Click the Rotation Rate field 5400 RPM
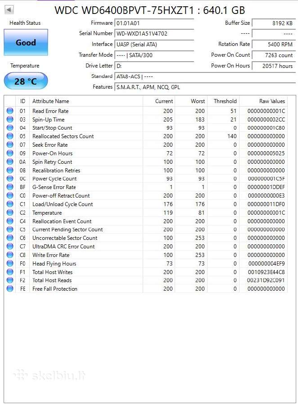 coord(274,45)
